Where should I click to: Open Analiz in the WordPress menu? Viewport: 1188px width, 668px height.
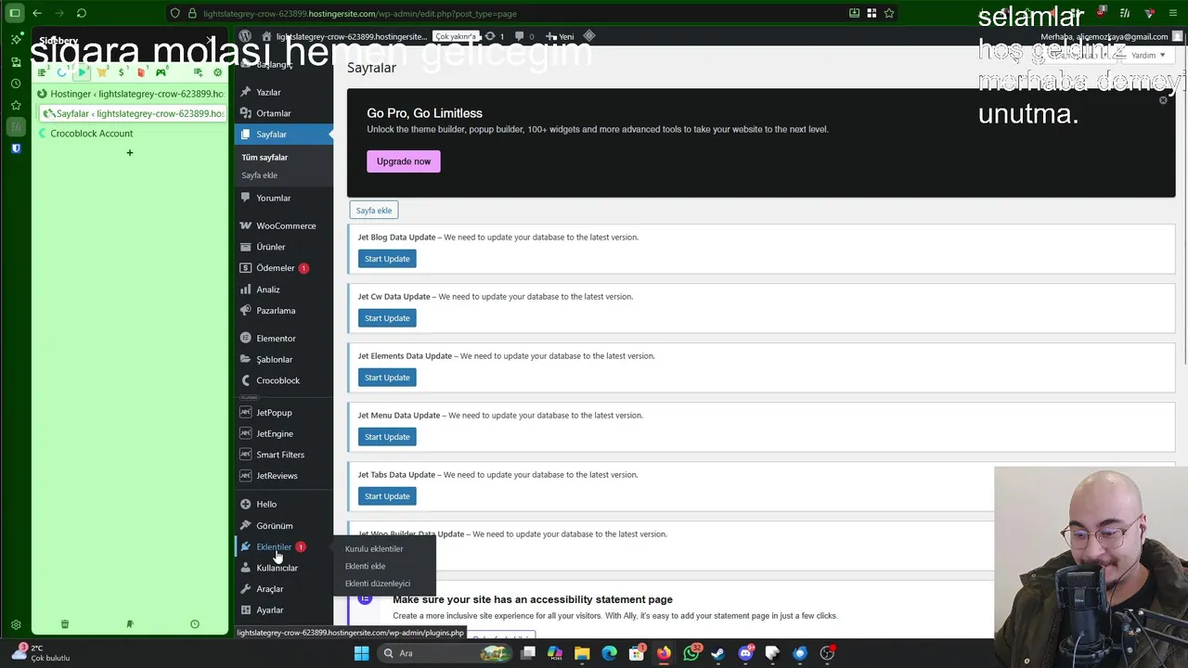(283, 289)
